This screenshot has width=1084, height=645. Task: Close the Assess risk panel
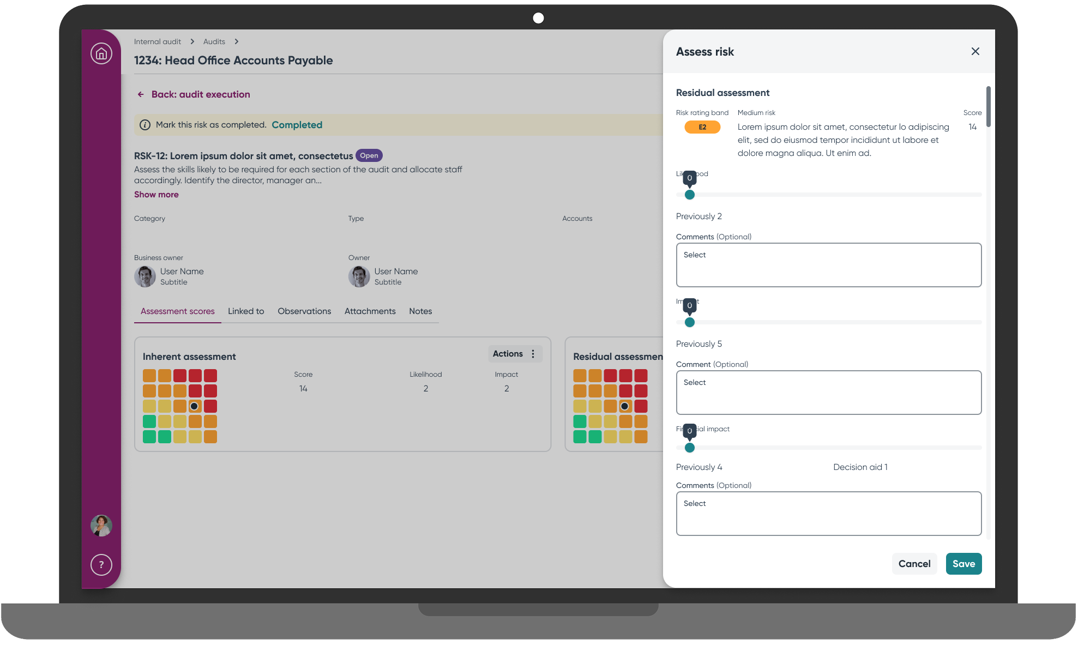click(x=975, y=51)
